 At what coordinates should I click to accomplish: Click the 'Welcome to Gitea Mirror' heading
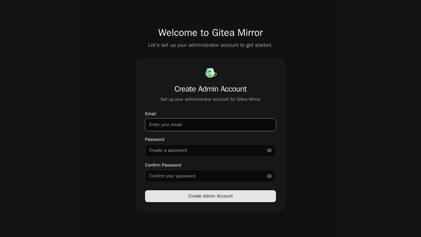(x=210, y=33)
